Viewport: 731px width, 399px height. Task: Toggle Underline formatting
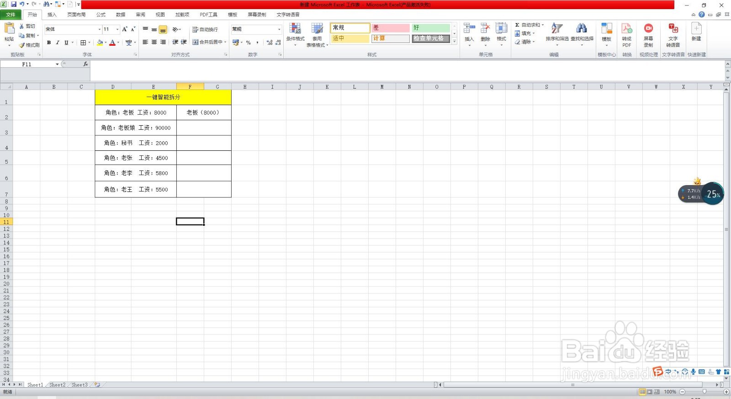tap(66, 43)
